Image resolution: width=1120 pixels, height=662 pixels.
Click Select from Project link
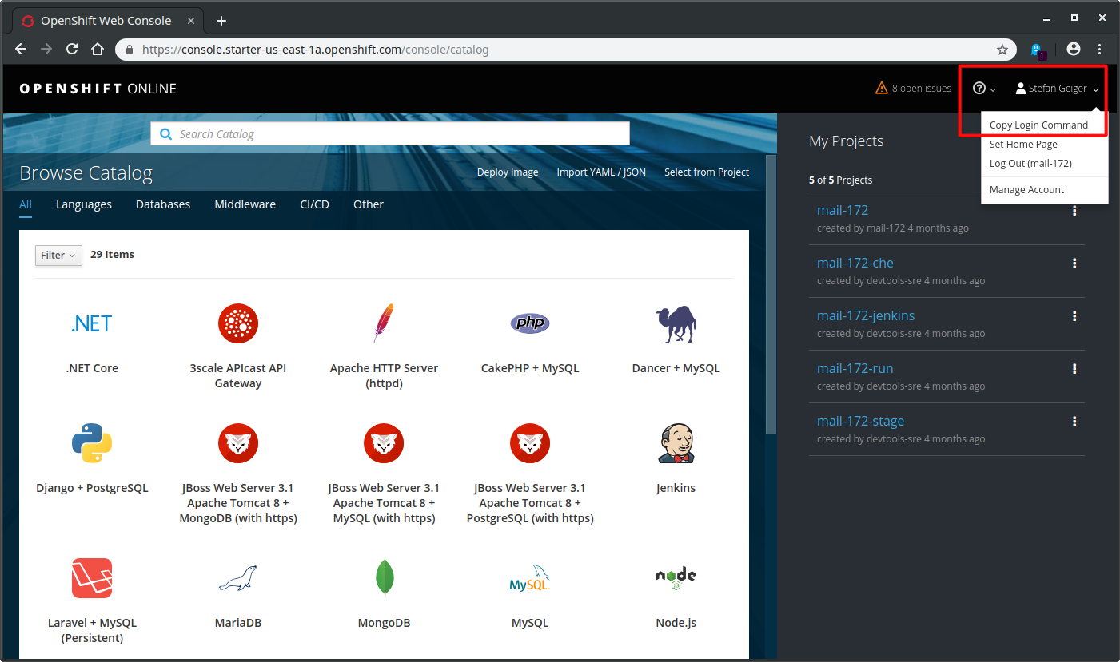(707, 172)
